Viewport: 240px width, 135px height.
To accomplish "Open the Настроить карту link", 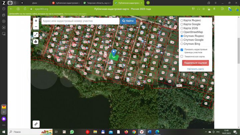I will click(195, 69).
